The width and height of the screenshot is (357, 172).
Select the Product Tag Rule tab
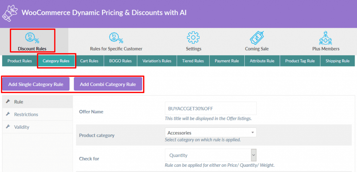point(300,61)
